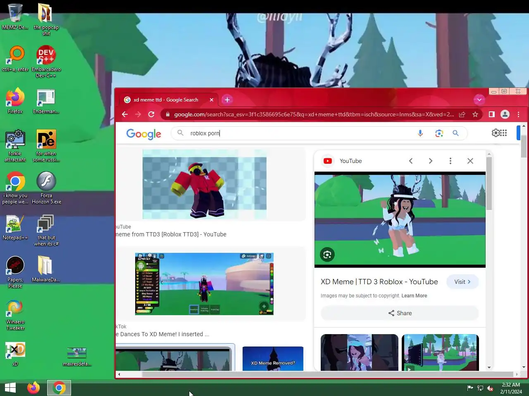This screenshot has height=396, width=529.
Task: Select the maxresdefa... image file on desktop
Action: tap(77, 357)
